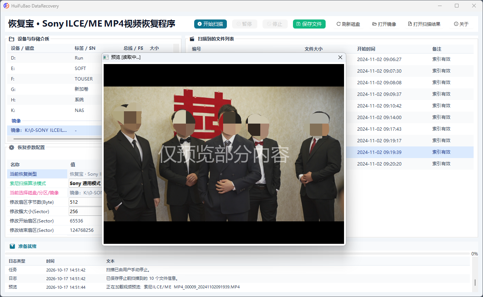Click the cluster size field showing 256
This screenshot has width=483, height=297.
tap(86, 212)
